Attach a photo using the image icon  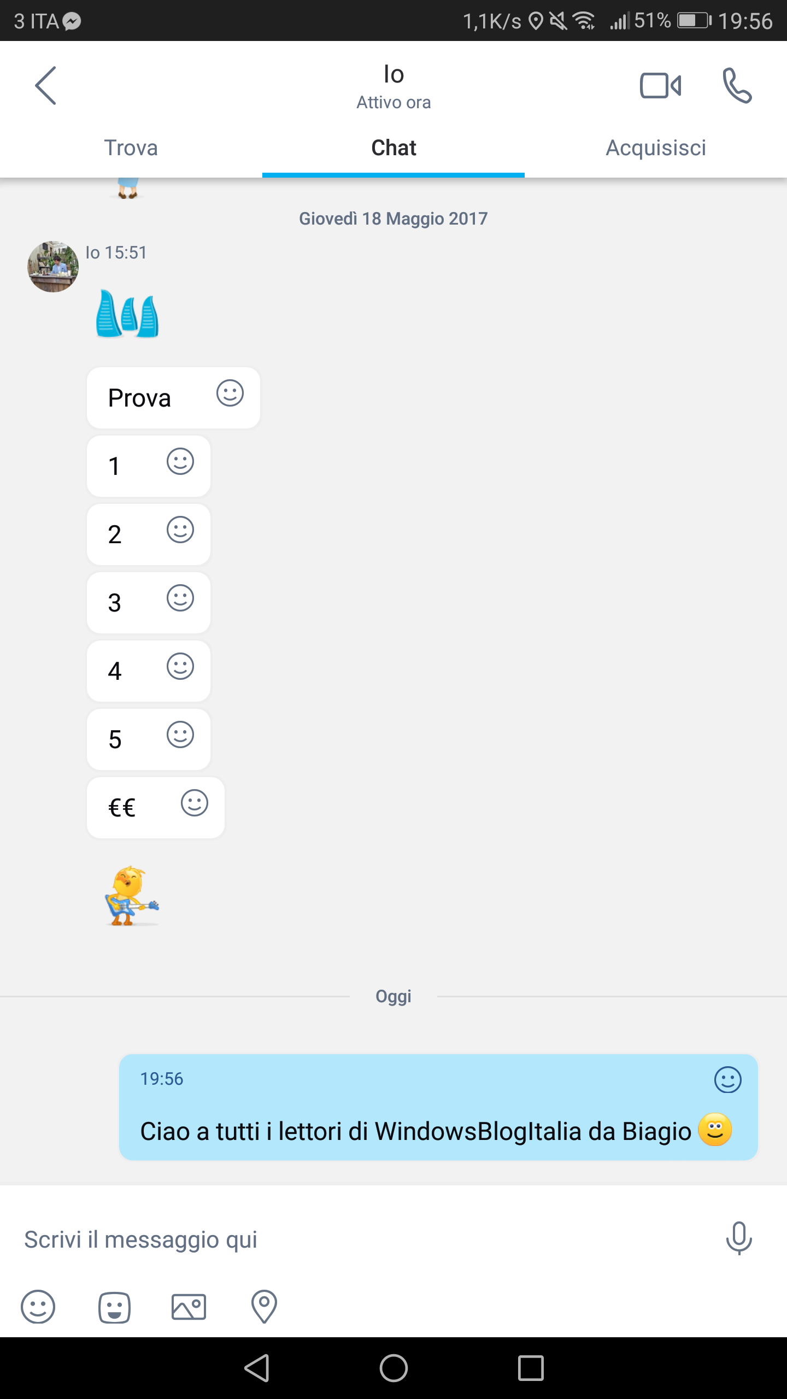coord(189,1307)
